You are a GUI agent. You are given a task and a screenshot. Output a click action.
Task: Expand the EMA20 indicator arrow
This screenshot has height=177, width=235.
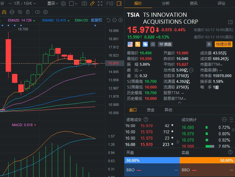point(34,21)
